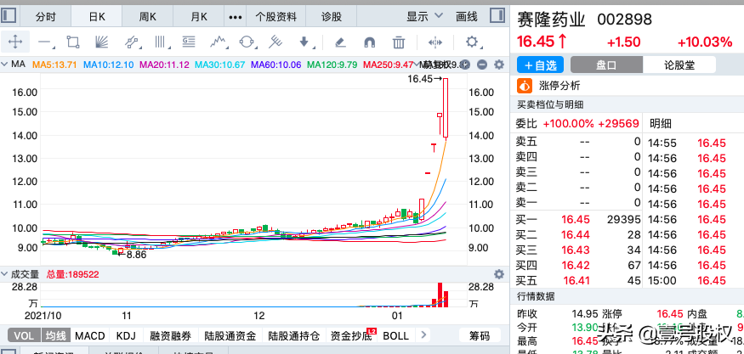Select the 盘口 tab
This screenshot has width=744, height=354.
pyautogui.click(x=606, y=65)
